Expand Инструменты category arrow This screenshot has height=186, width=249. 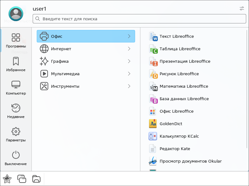(x=129, y=86)
